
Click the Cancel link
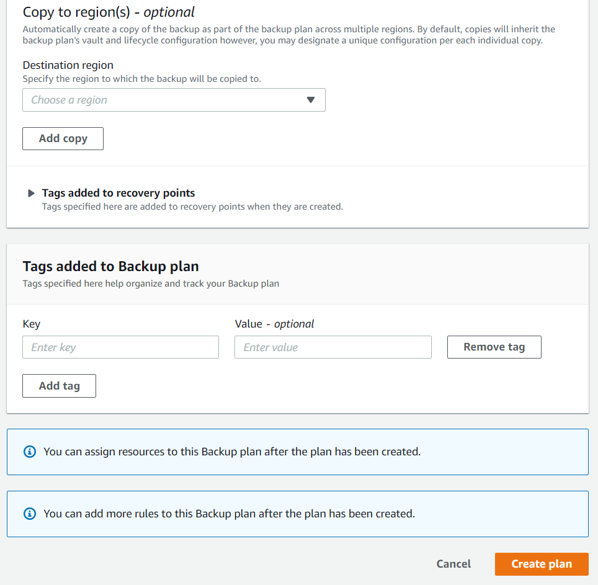(x=453, y=564)
